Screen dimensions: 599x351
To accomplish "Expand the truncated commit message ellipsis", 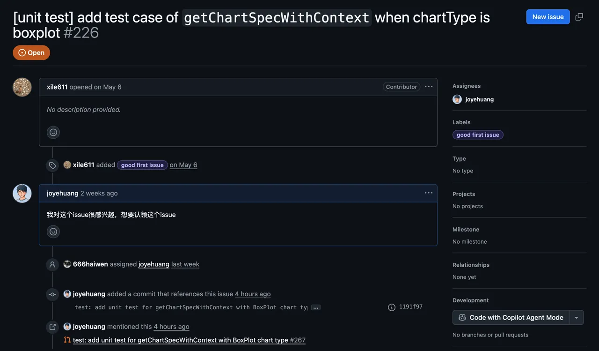I will coord(316,308).
